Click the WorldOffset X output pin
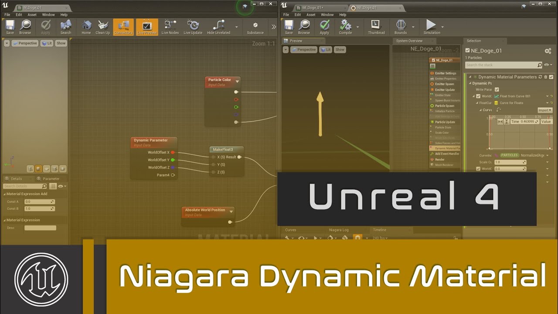This screenshot has height=314, width=558. tap(173, 153)
